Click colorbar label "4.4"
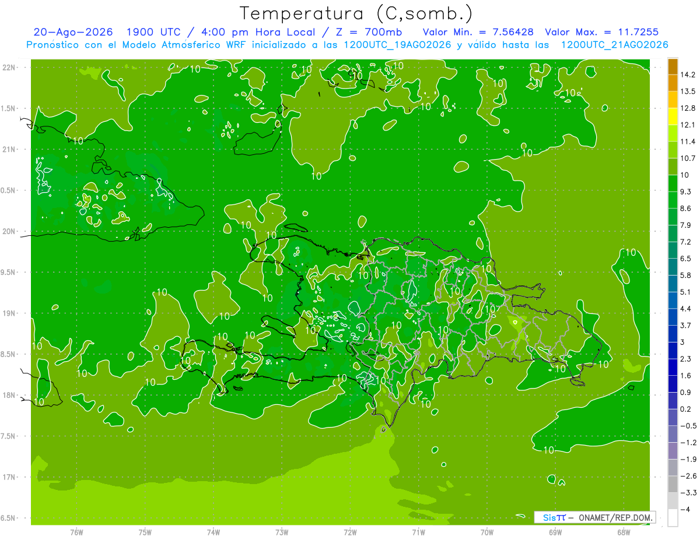This screenshot has height=540, width=700. pyautogui.click(x=686, y=309)
